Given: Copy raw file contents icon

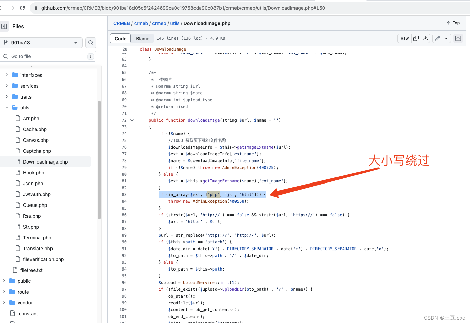Looking at the screenshot, I should pyautogui.click(x=416, y=38).
